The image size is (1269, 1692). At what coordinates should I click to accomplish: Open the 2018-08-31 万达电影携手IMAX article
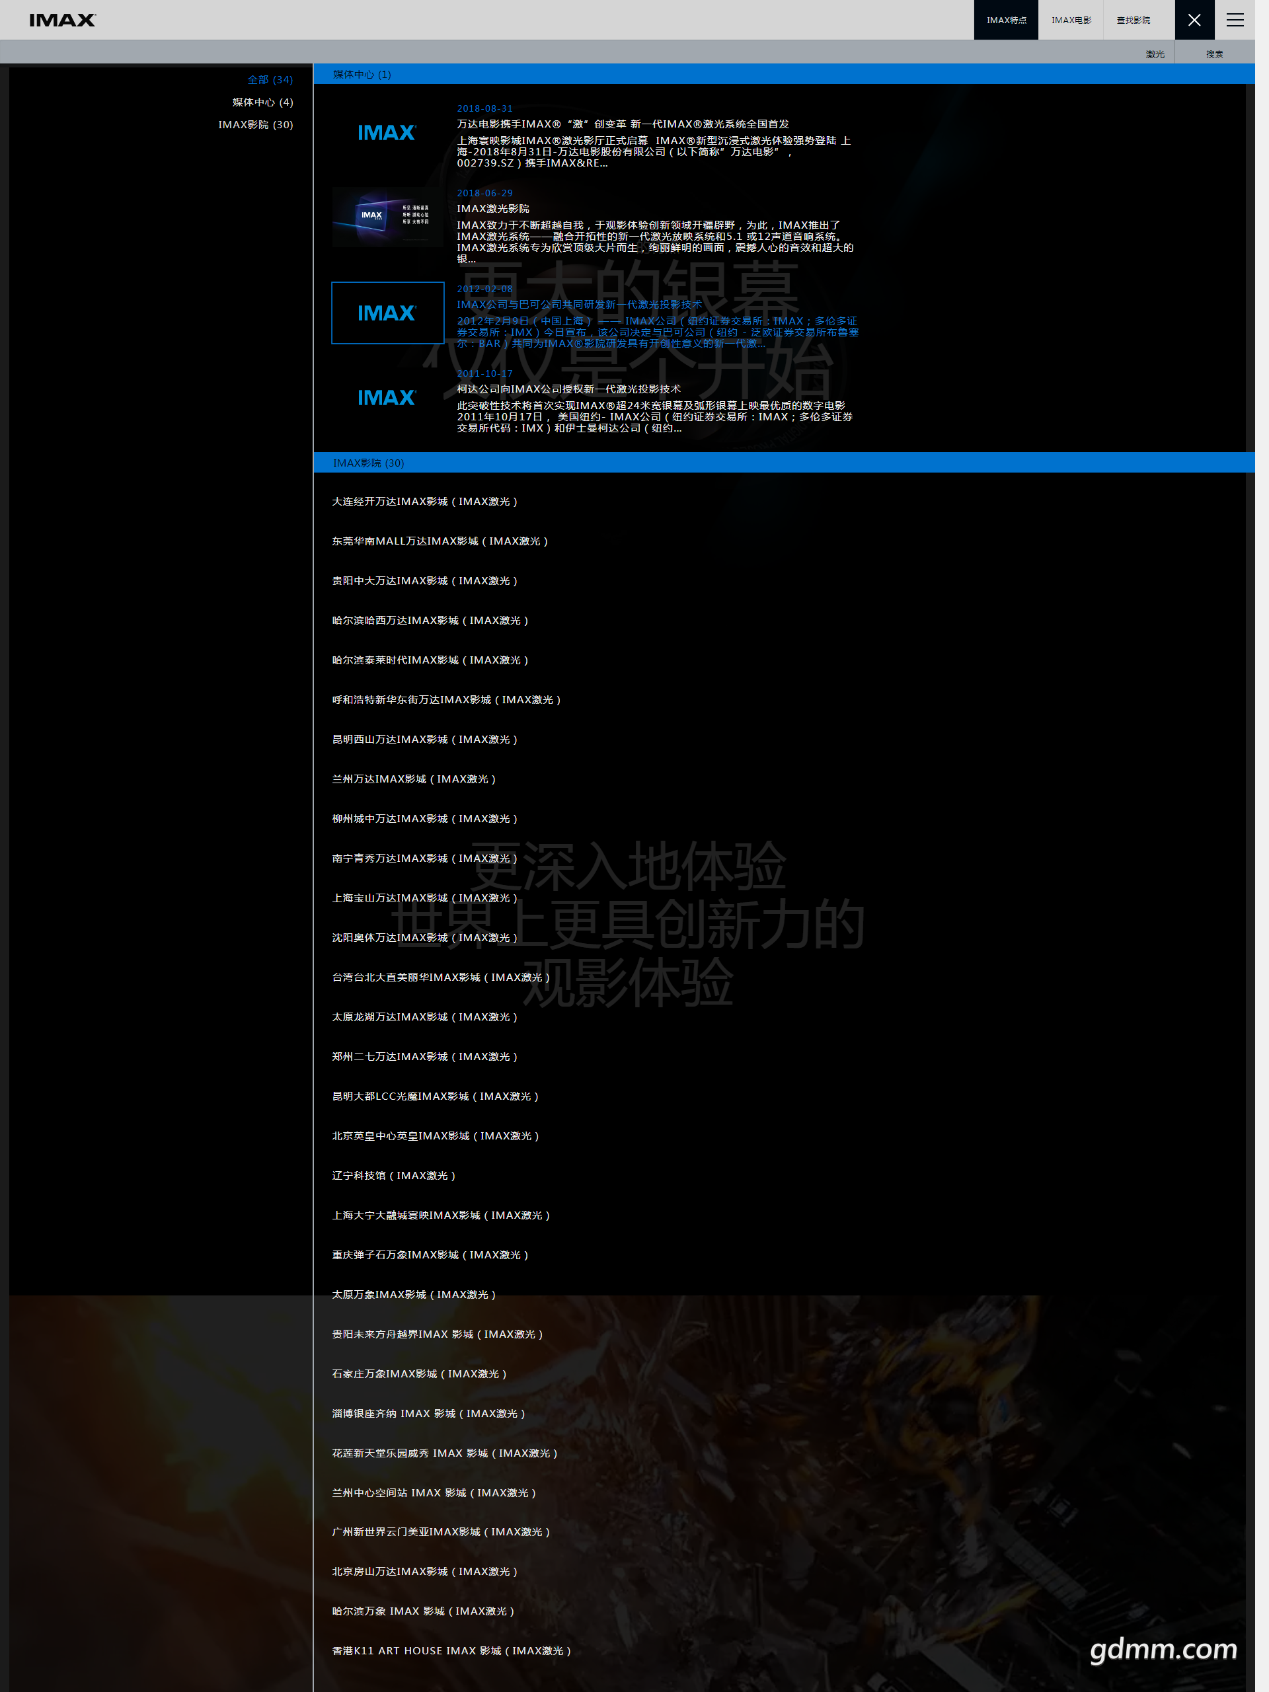[x=623, y=124]
